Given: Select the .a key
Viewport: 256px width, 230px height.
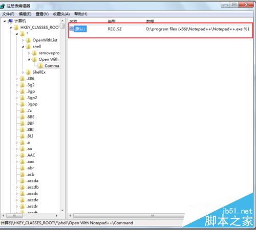Looking at the screenshot, I should [x=28, y=143].
